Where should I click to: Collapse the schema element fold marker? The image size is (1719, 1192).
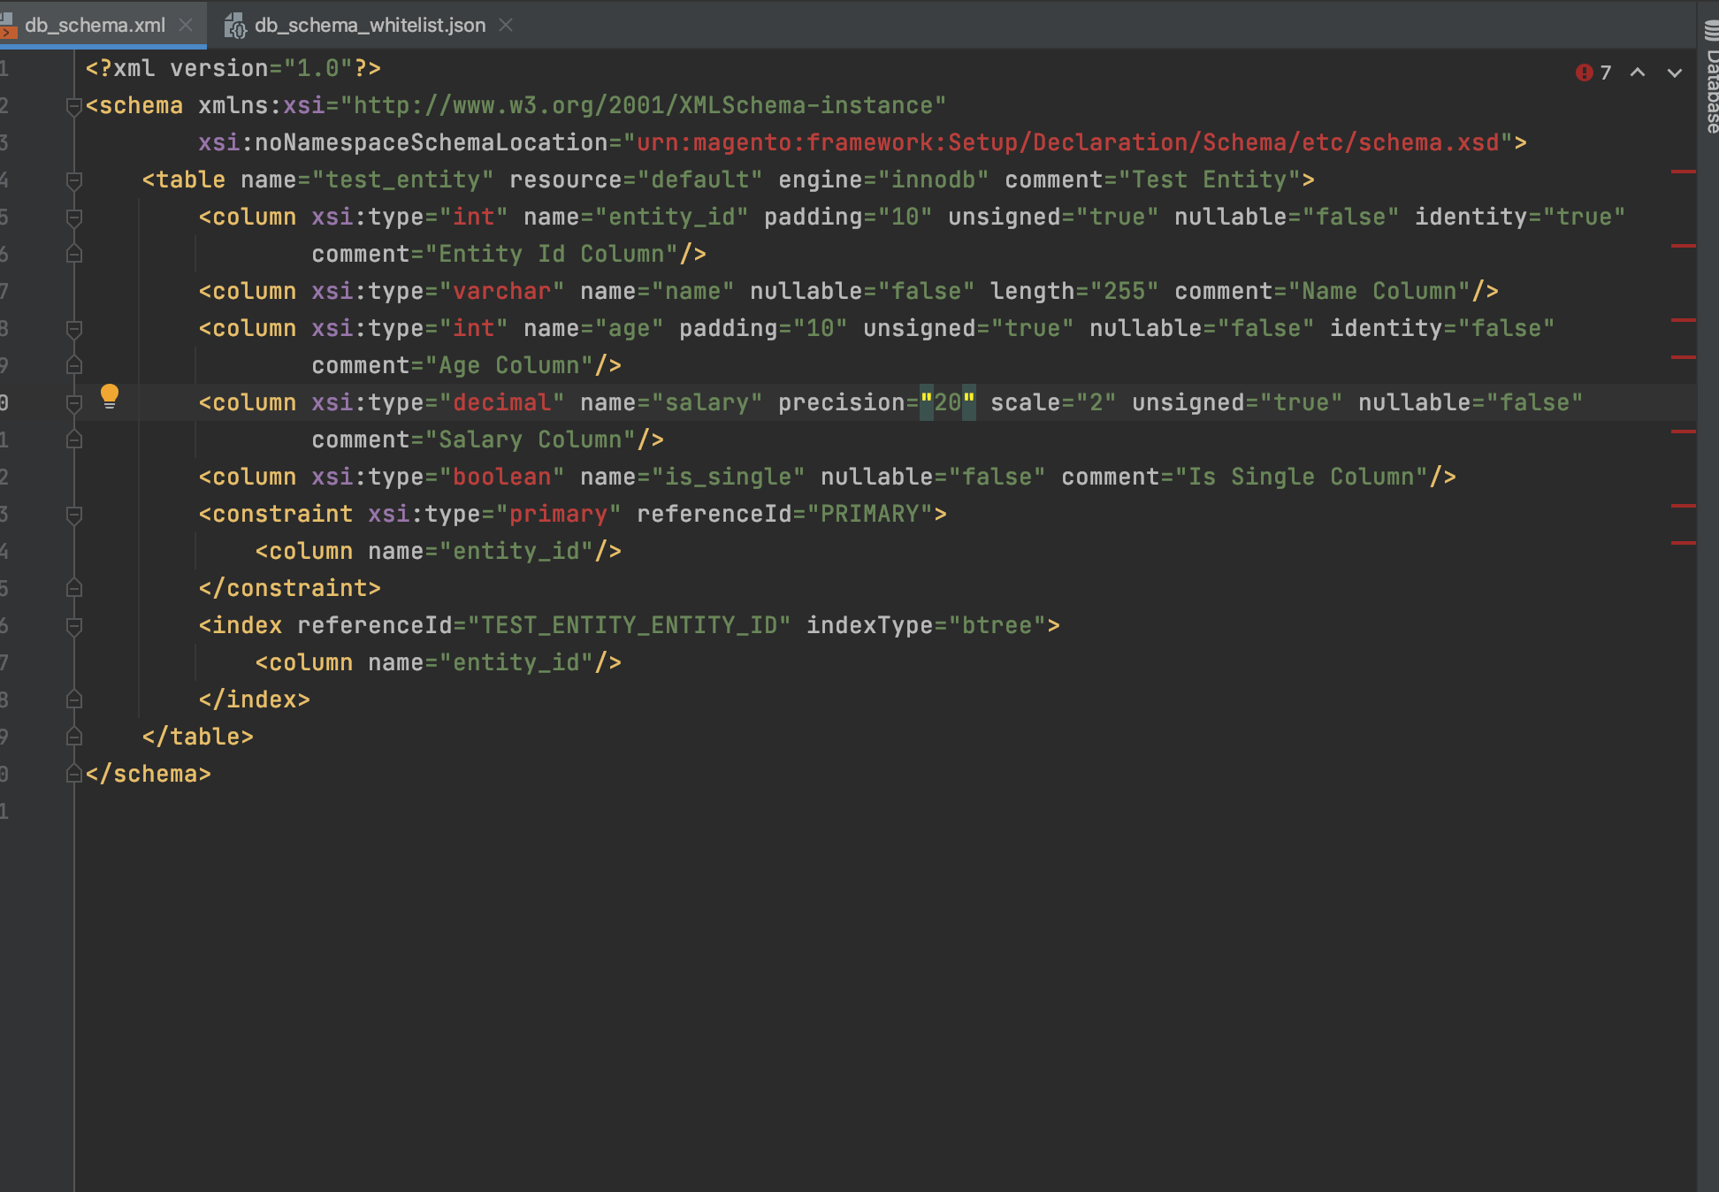click(x=74, y=106)
